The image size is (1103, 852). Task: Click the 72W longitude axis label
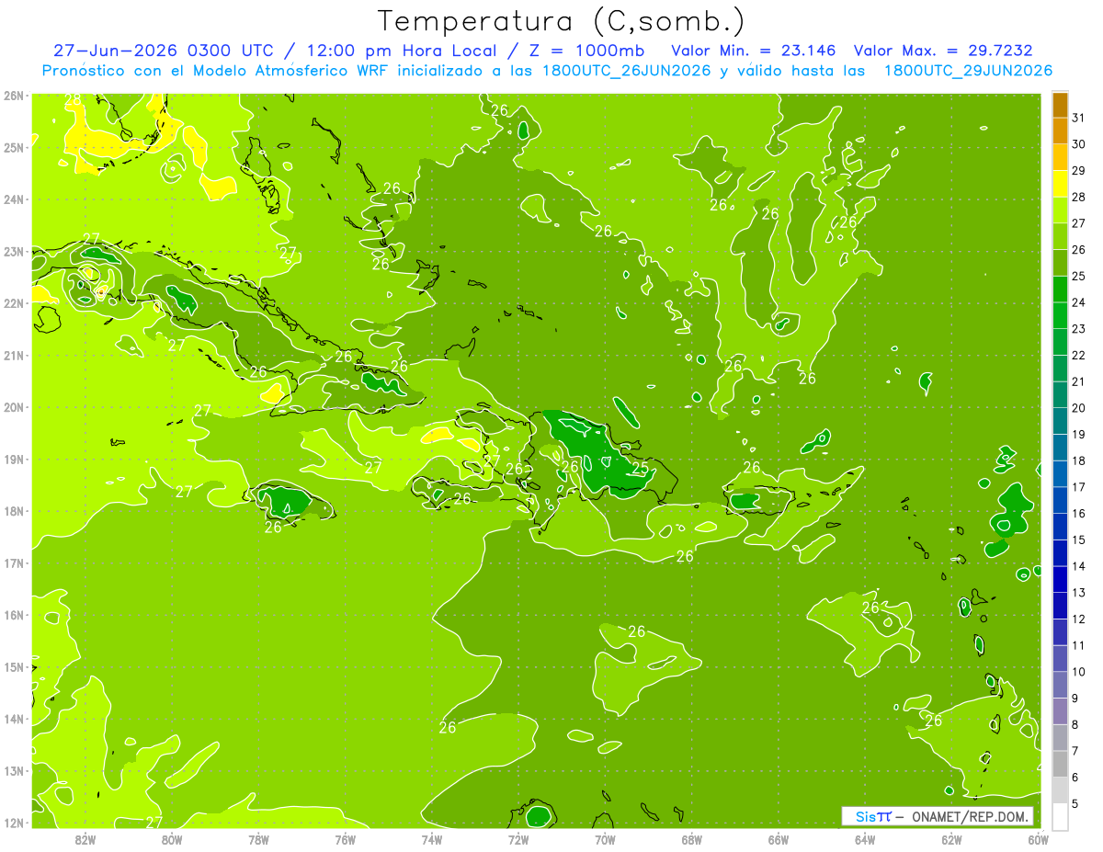coord(518,839)
